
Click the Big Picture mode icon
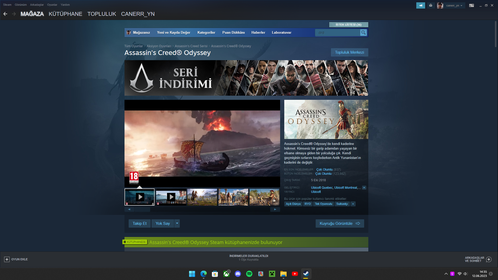[472, 5]
